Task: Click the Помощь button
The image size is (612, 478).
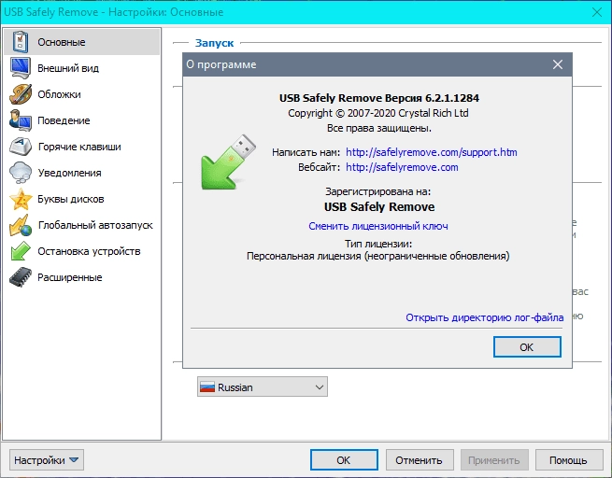Action: click(569, 460)
